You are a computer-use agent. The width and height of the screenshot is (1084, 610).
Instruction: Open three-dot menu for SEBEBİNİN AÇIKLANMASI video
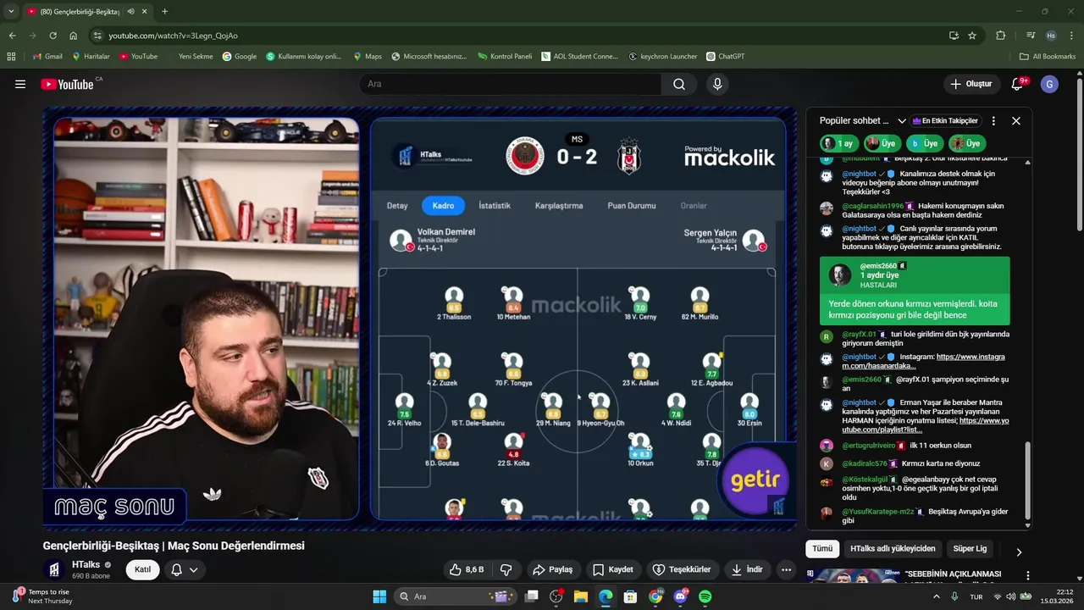1028,576
